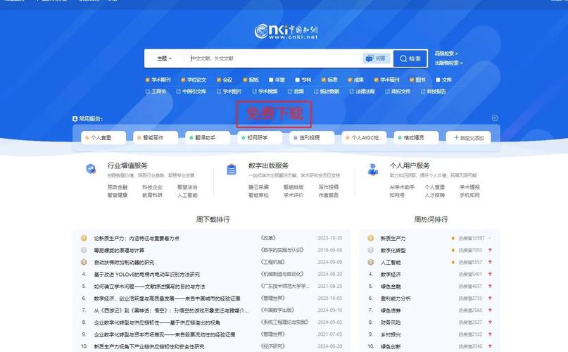
Task: Click the up arrow beside 绿色金融 hot word
Action: pyautogui.click(x=490, y=286)
